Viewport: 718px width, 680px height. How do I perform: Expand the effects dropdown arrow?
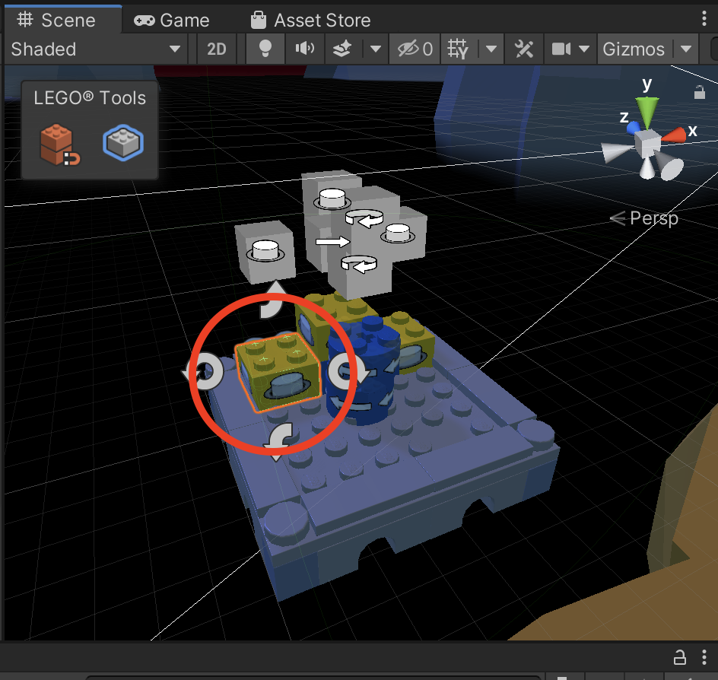(x=376, y=49)
